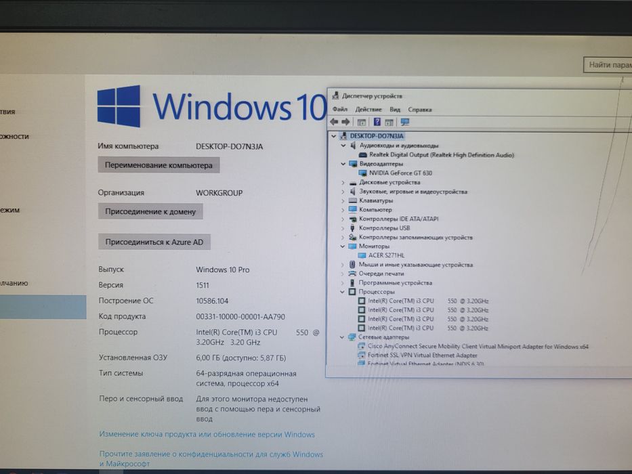This screenshot has height=474, width=632.
Task: Click drive icon of Дисковые устройства
Action: pos(353,183)
